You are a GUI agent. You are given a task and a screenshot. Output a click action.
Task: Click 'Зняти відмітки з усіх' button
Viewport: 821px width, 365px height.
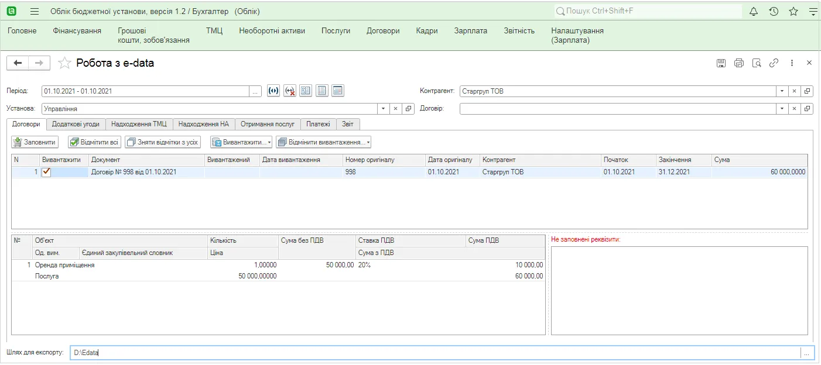(x=163, y=142)
